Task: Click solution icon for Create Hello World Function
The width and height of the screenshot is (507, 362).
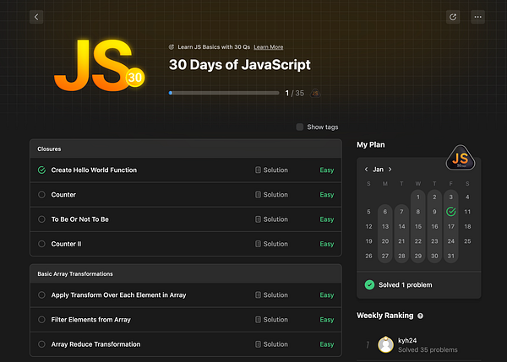Action: [258, 170]
